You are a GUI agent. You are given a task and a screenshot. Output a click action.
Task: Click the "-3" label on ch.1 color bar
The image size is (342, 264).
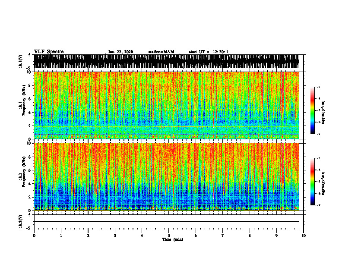pos(318,87)
